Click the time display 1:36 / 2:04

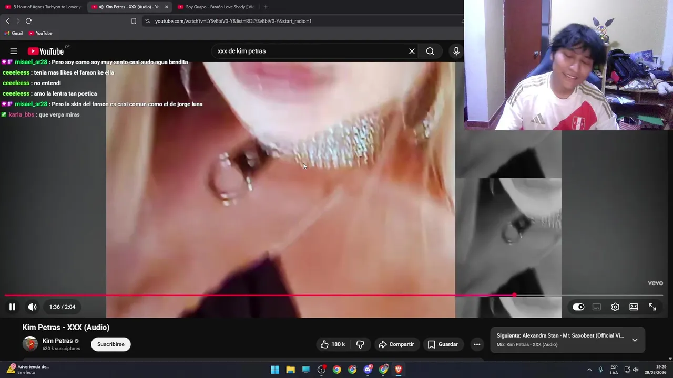click(62, 307)
